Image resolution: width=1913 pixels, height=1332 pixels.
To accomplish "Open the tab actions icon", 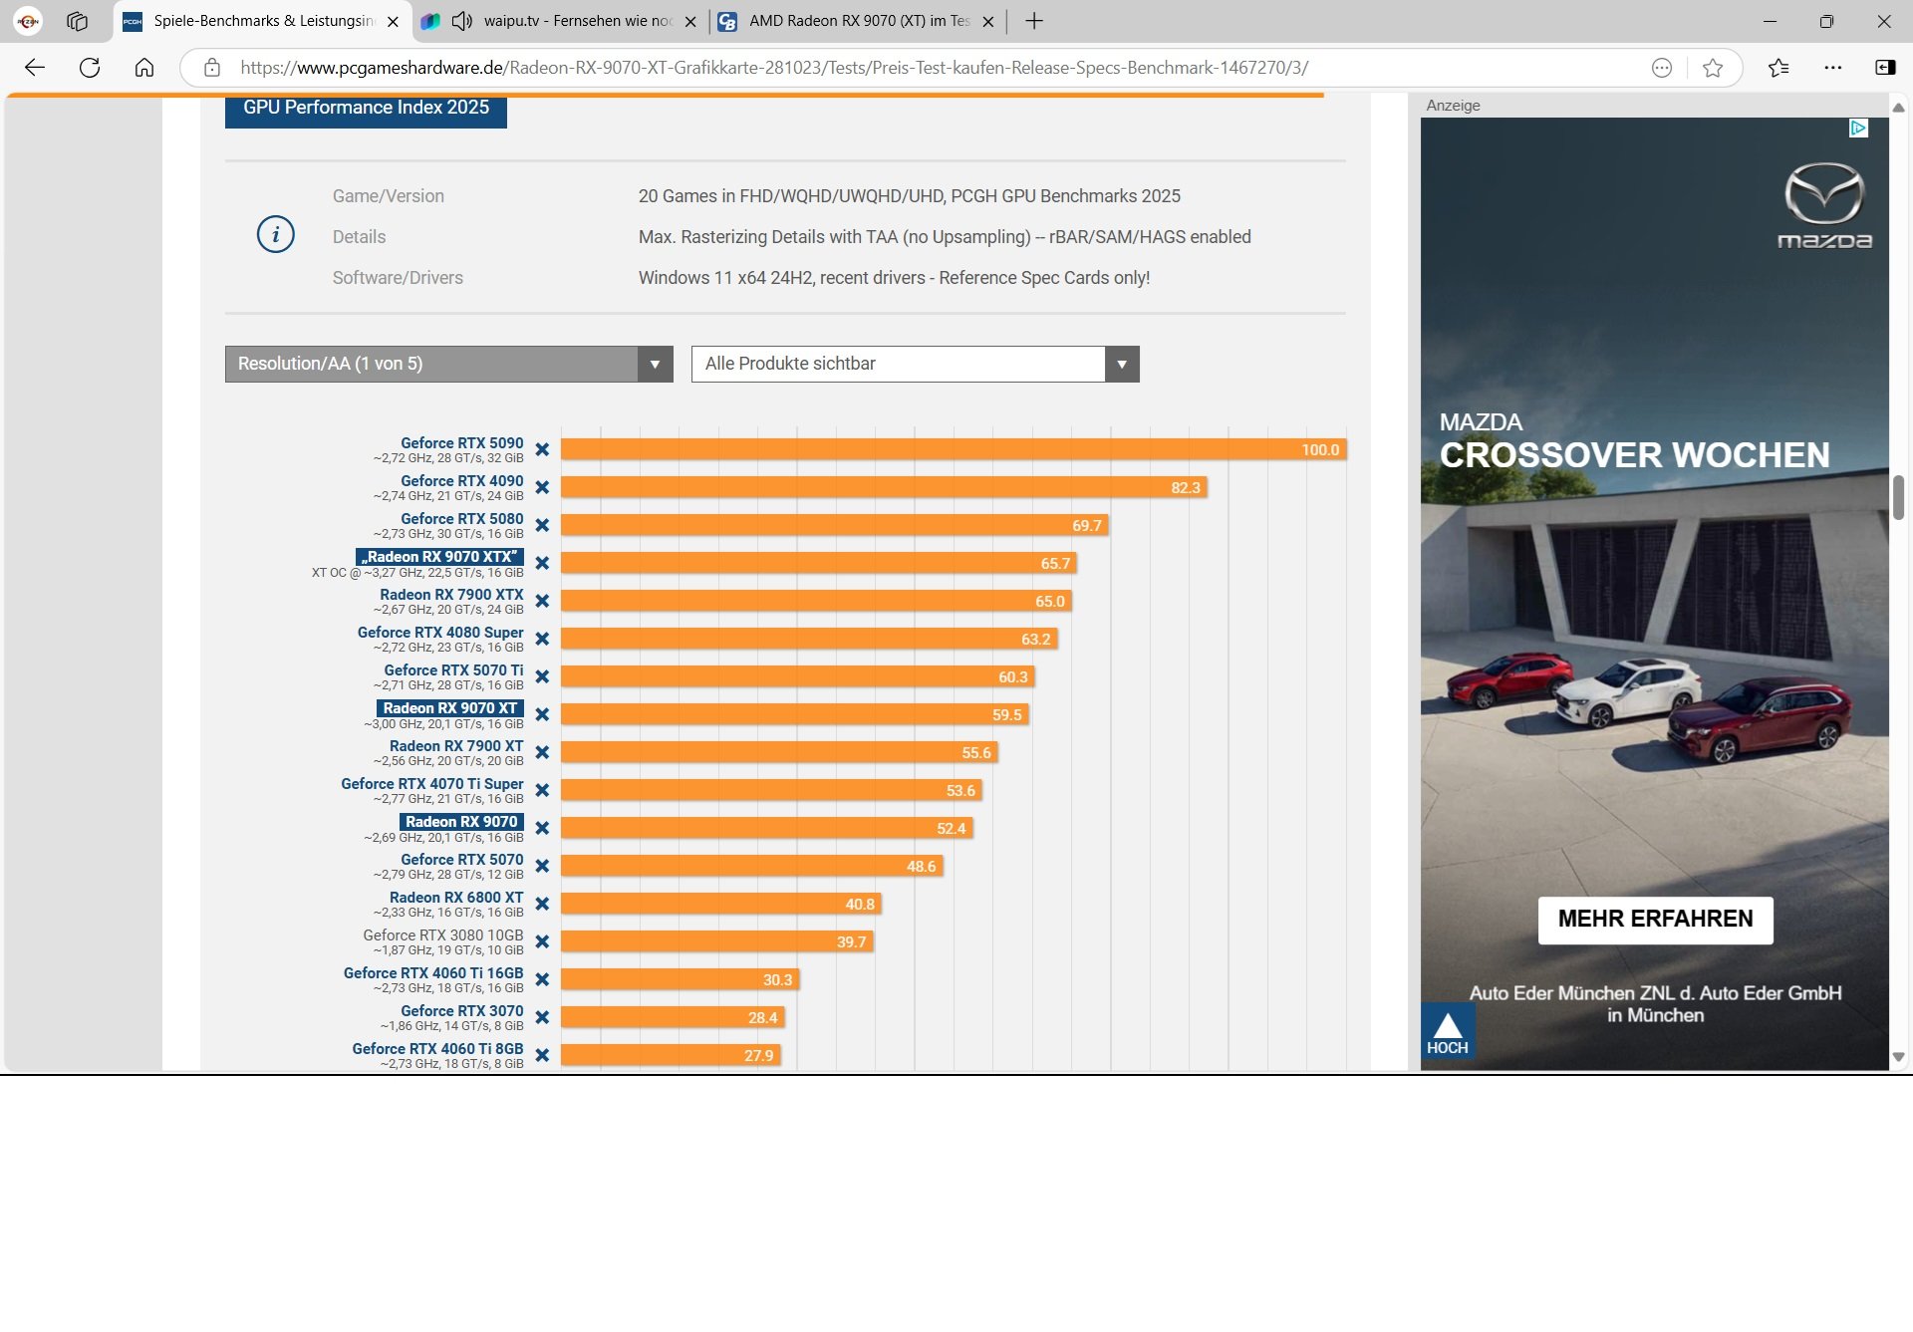I will (77, 21).
